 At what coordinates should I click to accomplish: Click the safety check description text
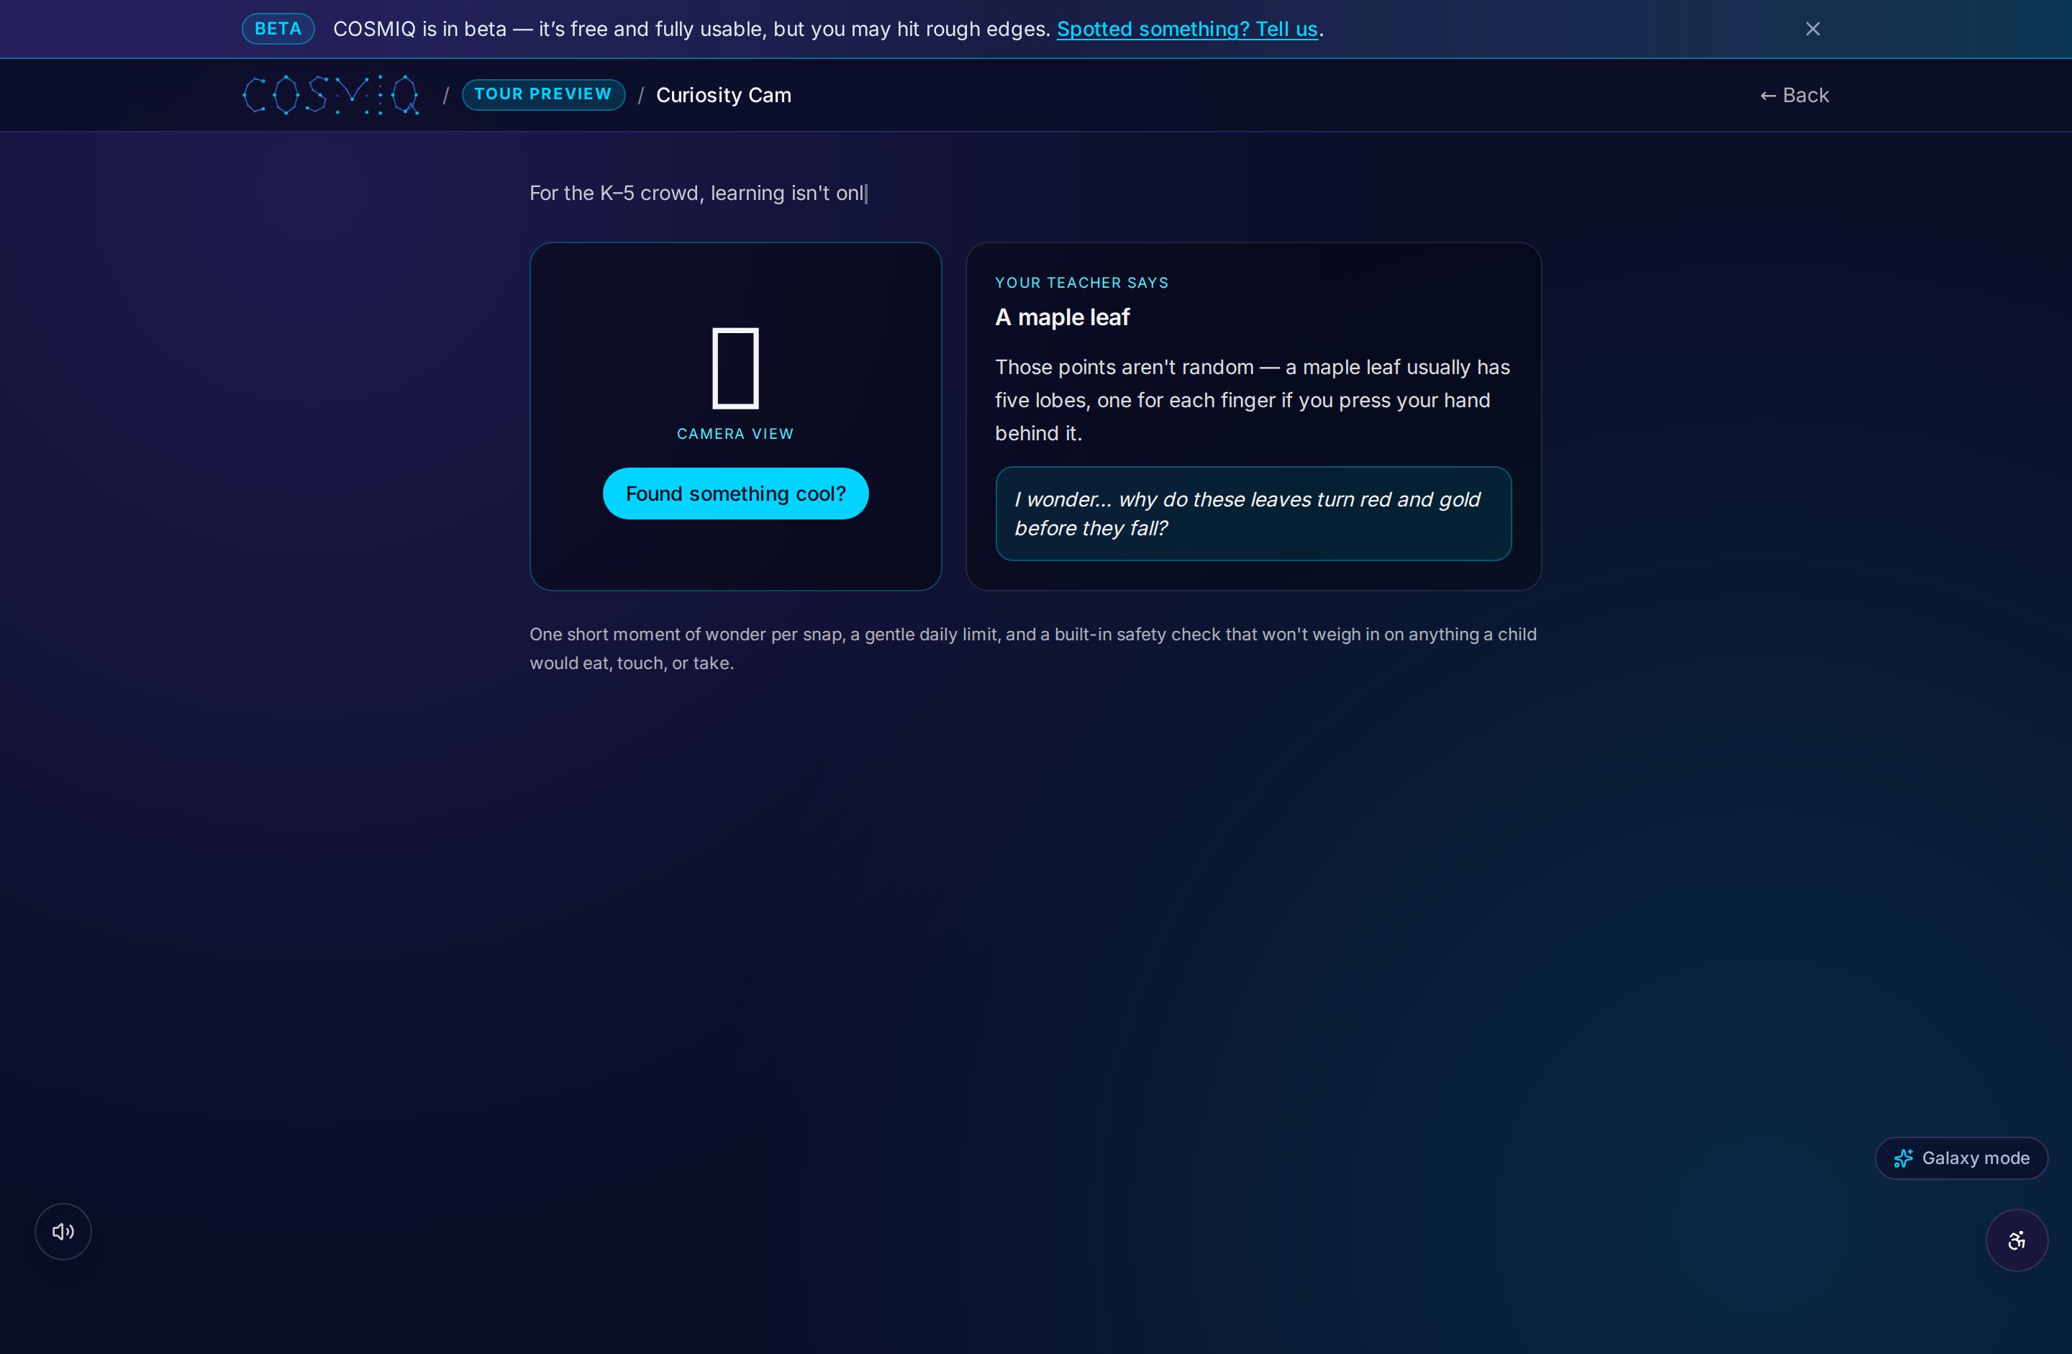[x=1033, y=649]
